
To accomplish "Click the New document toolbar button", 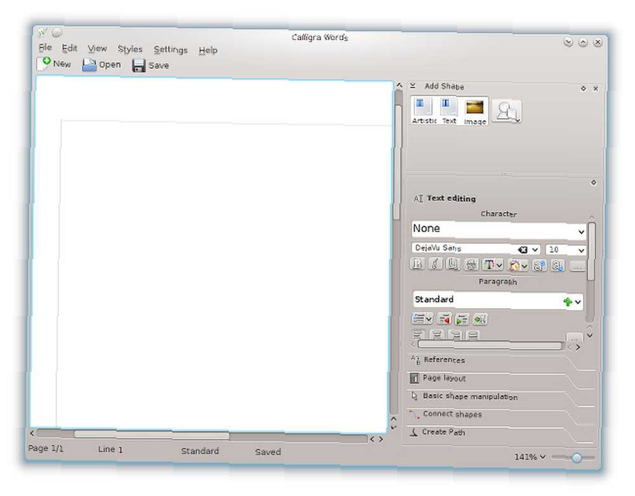I will [54, 64].
